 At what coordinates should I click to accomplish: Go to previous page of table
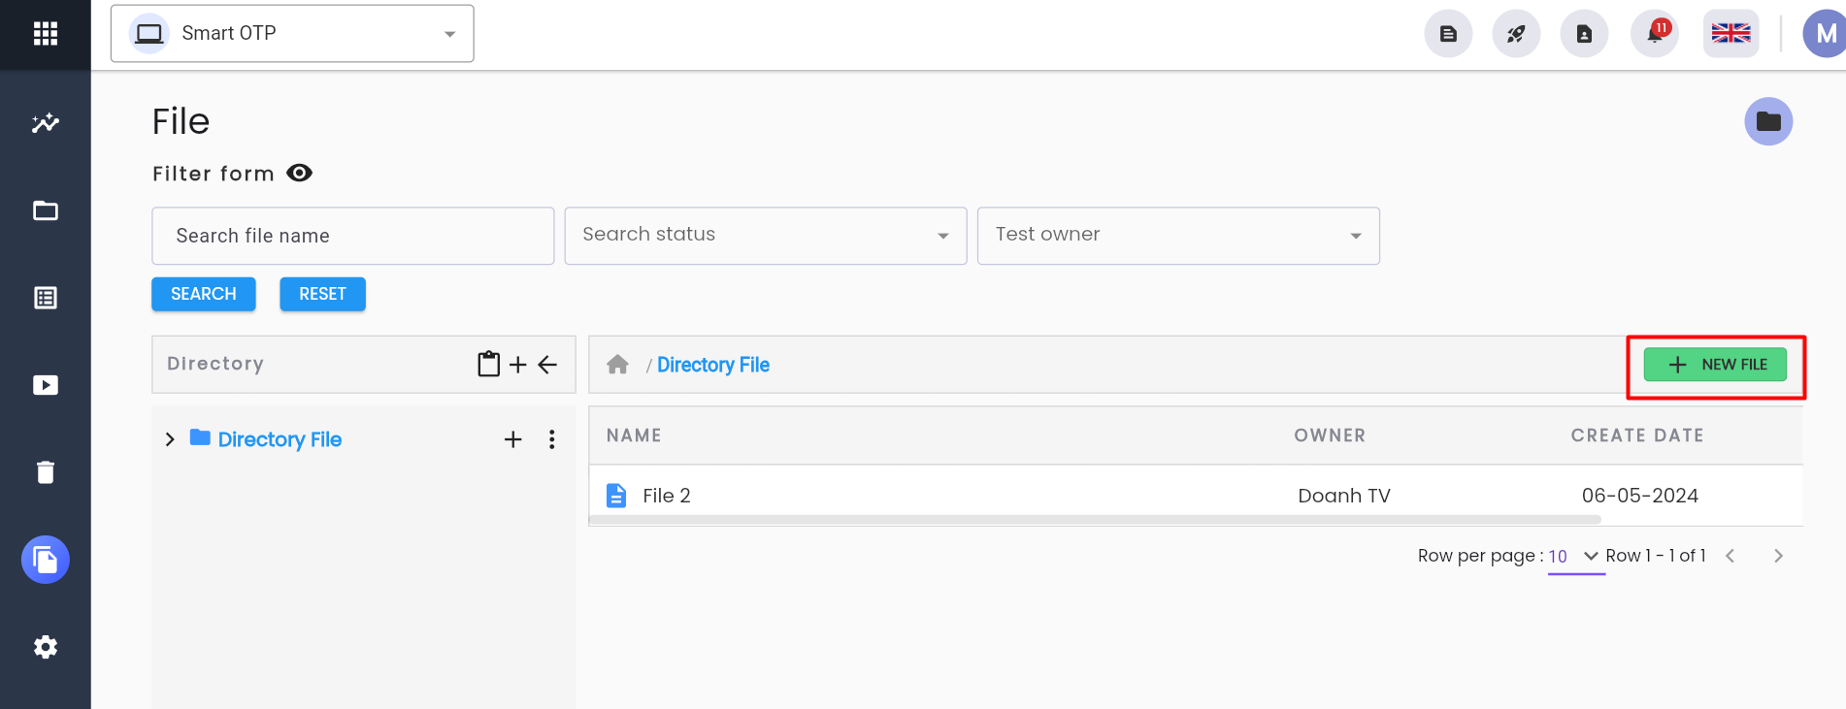(1730, 556)
